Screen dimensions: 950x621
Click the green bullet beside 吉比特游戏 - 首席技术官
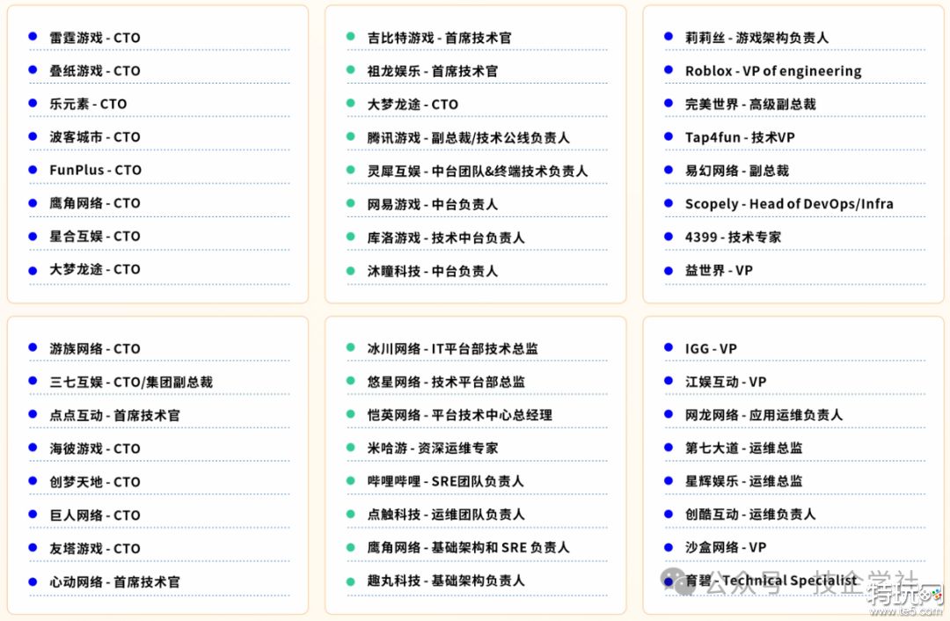point(350,37)
